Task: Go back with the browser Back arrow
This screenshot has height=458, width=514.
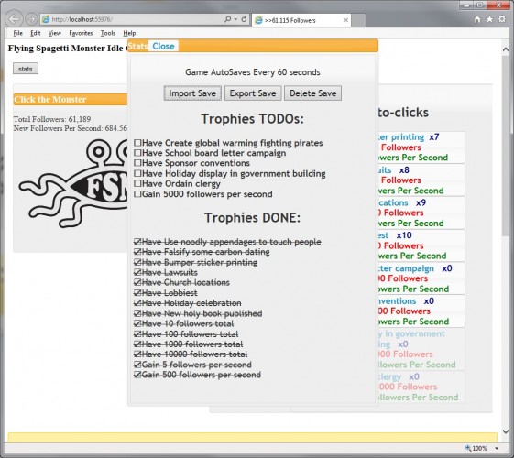Action: point(14,19)
